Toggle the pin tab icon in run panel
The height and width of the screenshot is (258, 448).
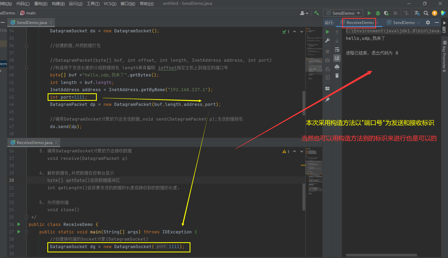(327, 99)
